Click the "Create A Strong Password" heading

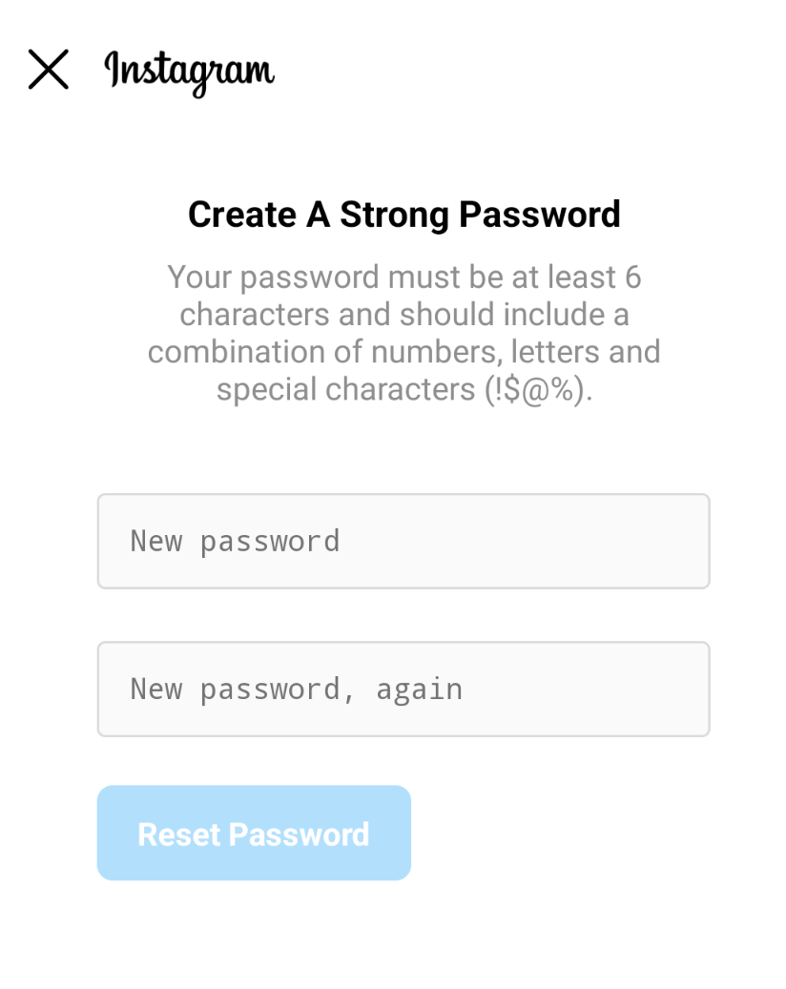point(403,215)
